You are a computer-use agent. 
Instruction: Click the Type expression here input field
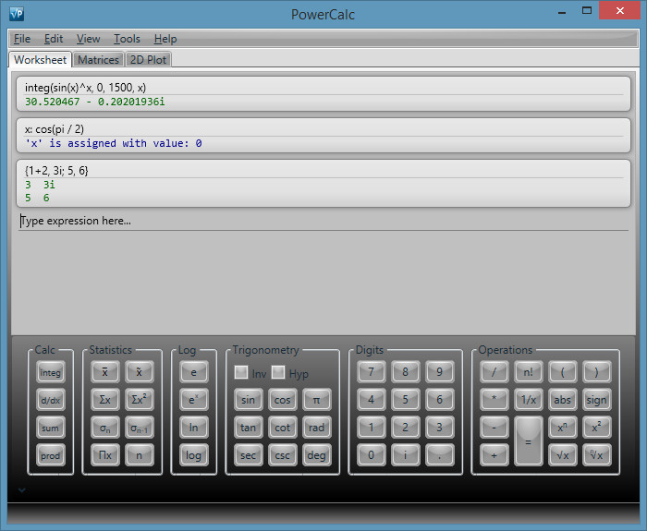tap(323, 222)
